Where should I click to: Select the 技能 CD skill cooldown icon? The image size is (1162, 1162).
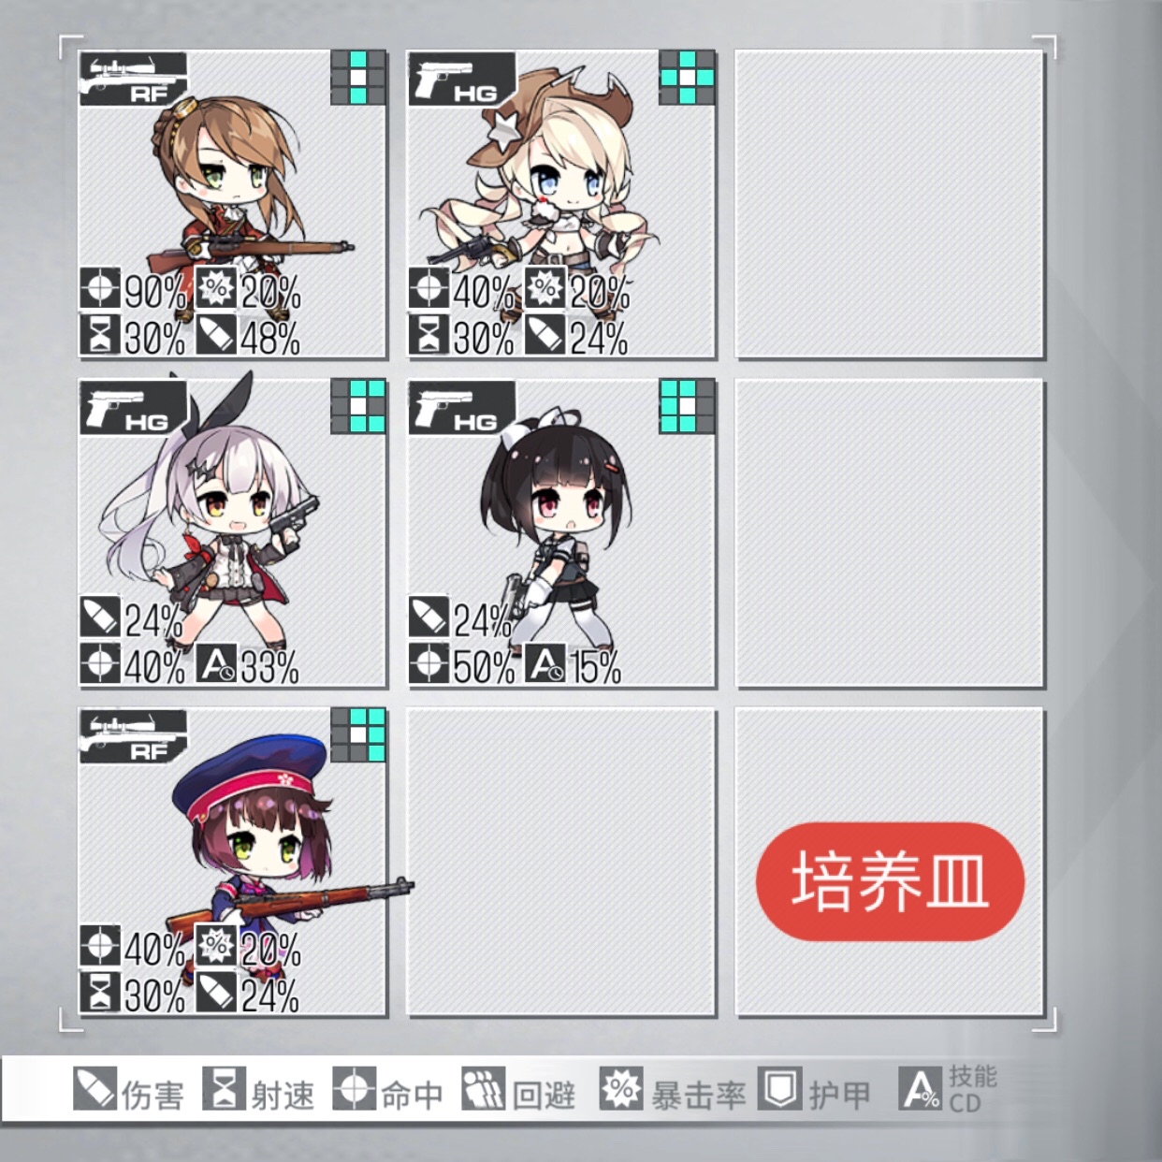point(921,1090)
